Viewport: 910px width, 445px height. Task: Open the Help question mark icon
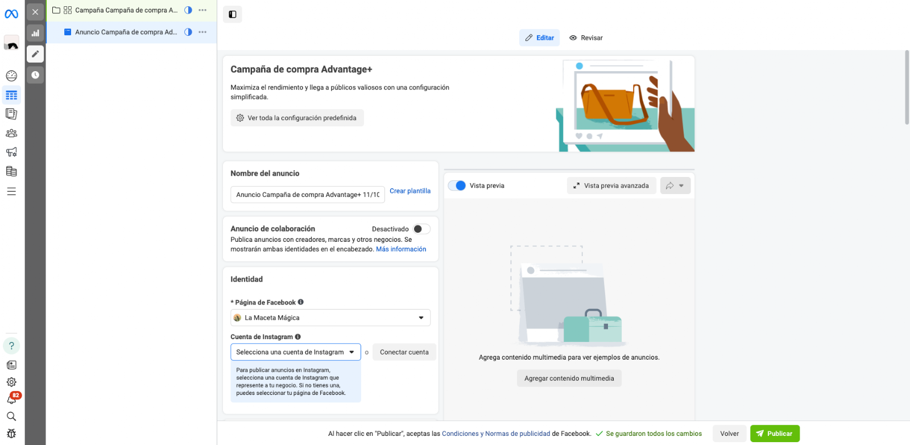tap(11, 346)
